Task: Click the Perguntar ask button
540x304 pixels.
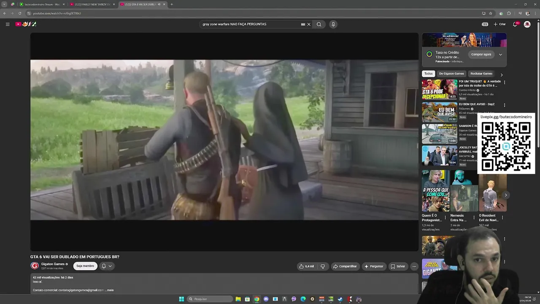Action: (374, 266)
